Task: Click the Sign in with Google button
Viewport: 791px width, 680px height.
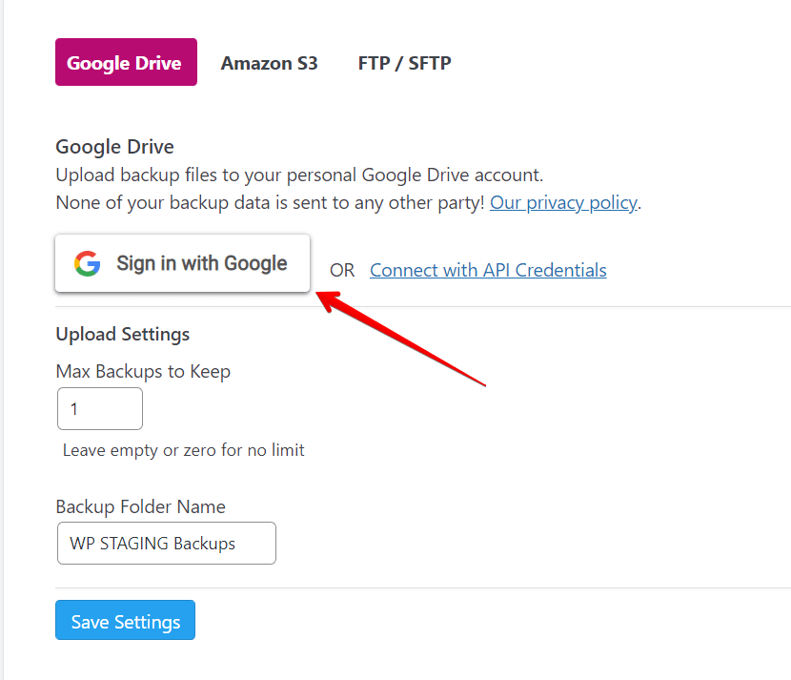Action: coord(183,263)
